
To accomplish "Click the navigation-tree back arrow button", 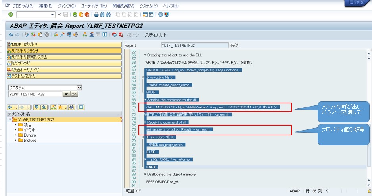I will click(10, 107).
